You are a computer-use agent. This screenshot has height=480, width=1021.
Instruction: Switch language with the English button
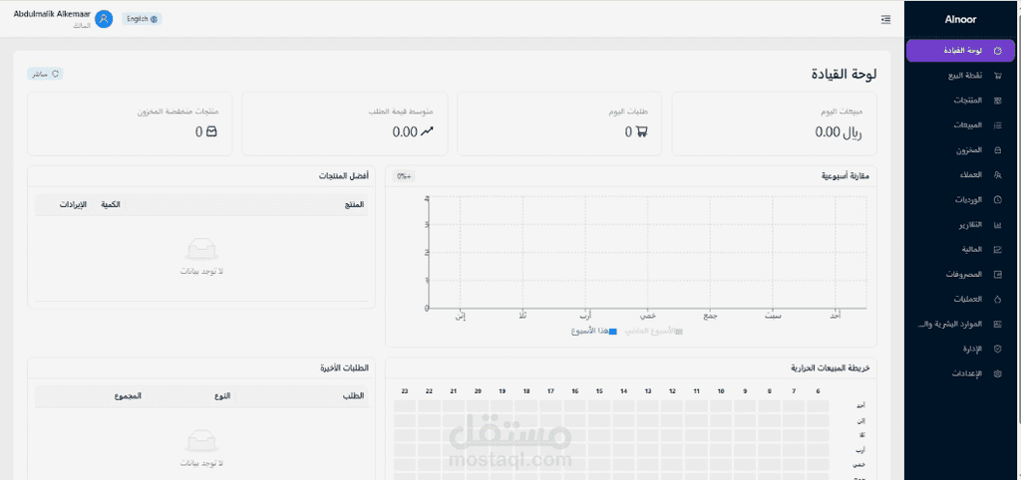[142, 19]
